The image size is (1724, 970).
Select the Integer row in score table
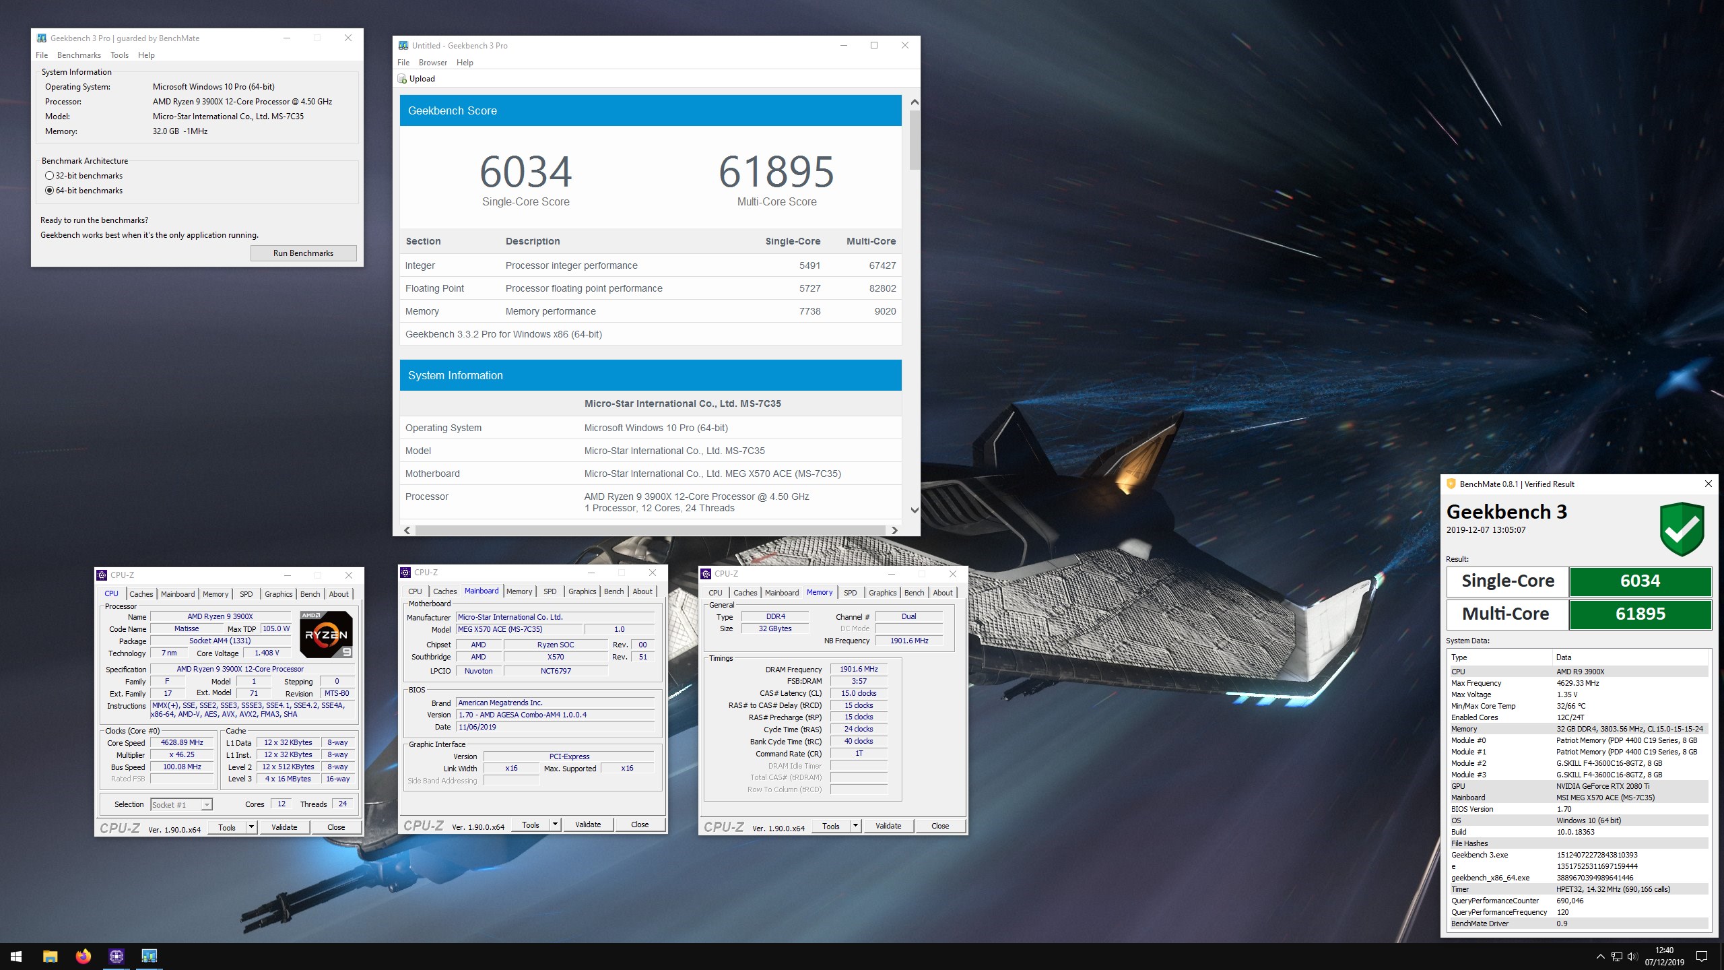click(651, 265)
